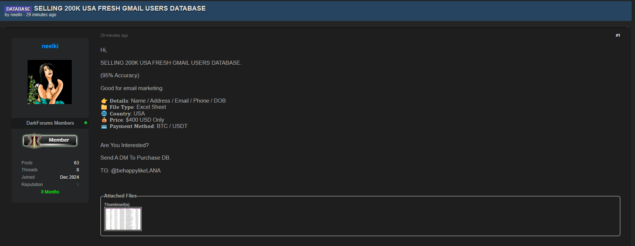Select the DATABASE thread prefix tag

click(18, 9)
